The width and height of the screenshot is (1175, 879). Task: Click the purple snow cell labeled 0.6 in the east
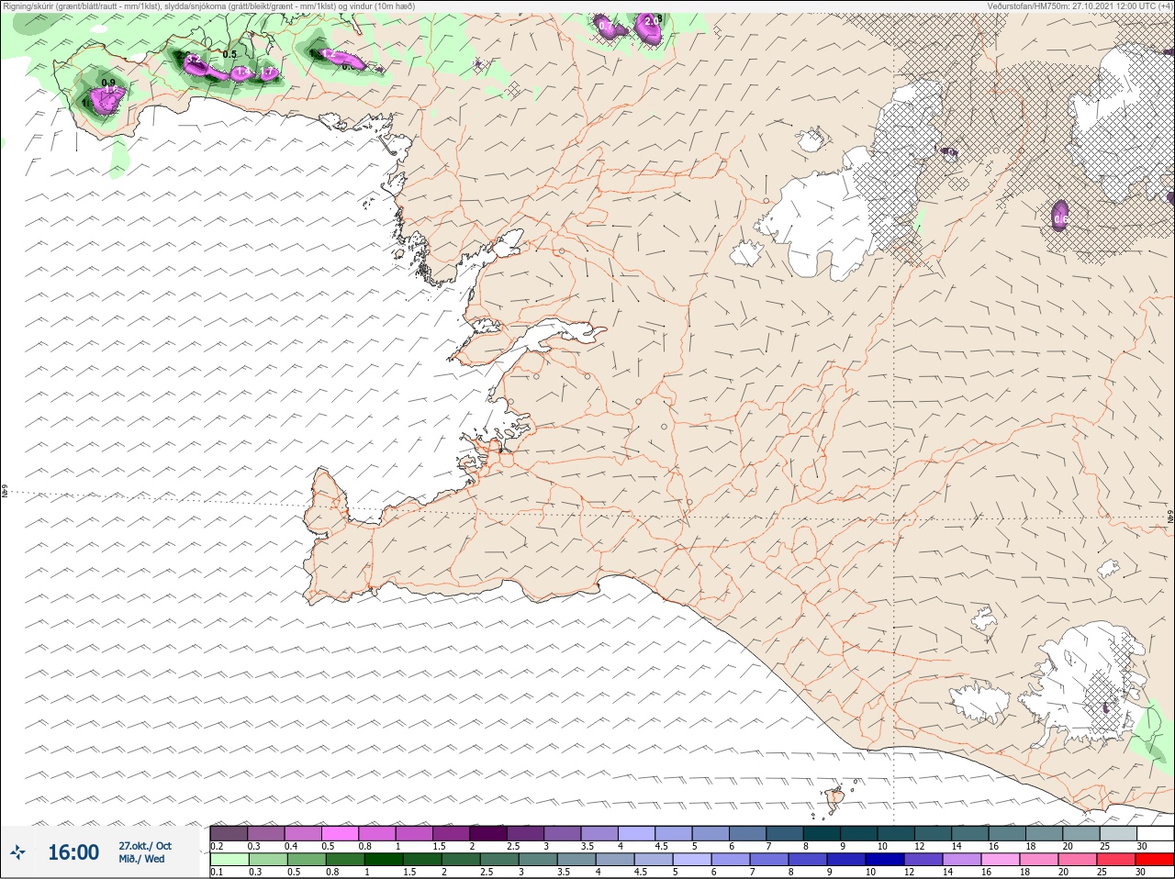click(x=1060, y=216)
